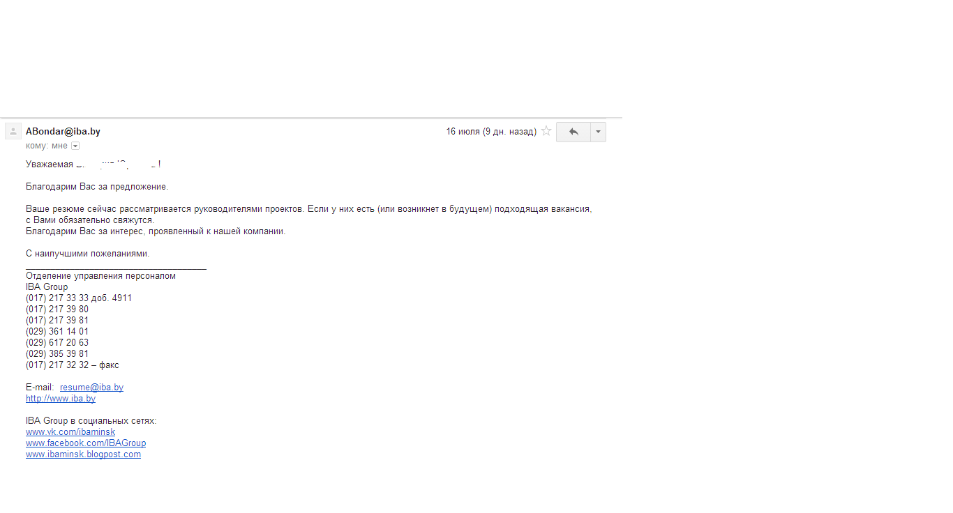This screenshot has width=953, height=513.
Task: Click sender name ABondar@iba.by
Action: pyautogui.click(x=63, y=131)
